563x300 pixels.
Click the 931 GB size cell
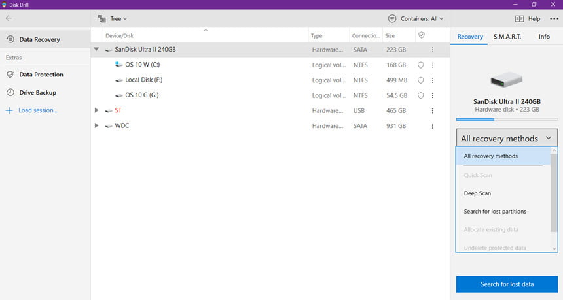tap(396, 125)
